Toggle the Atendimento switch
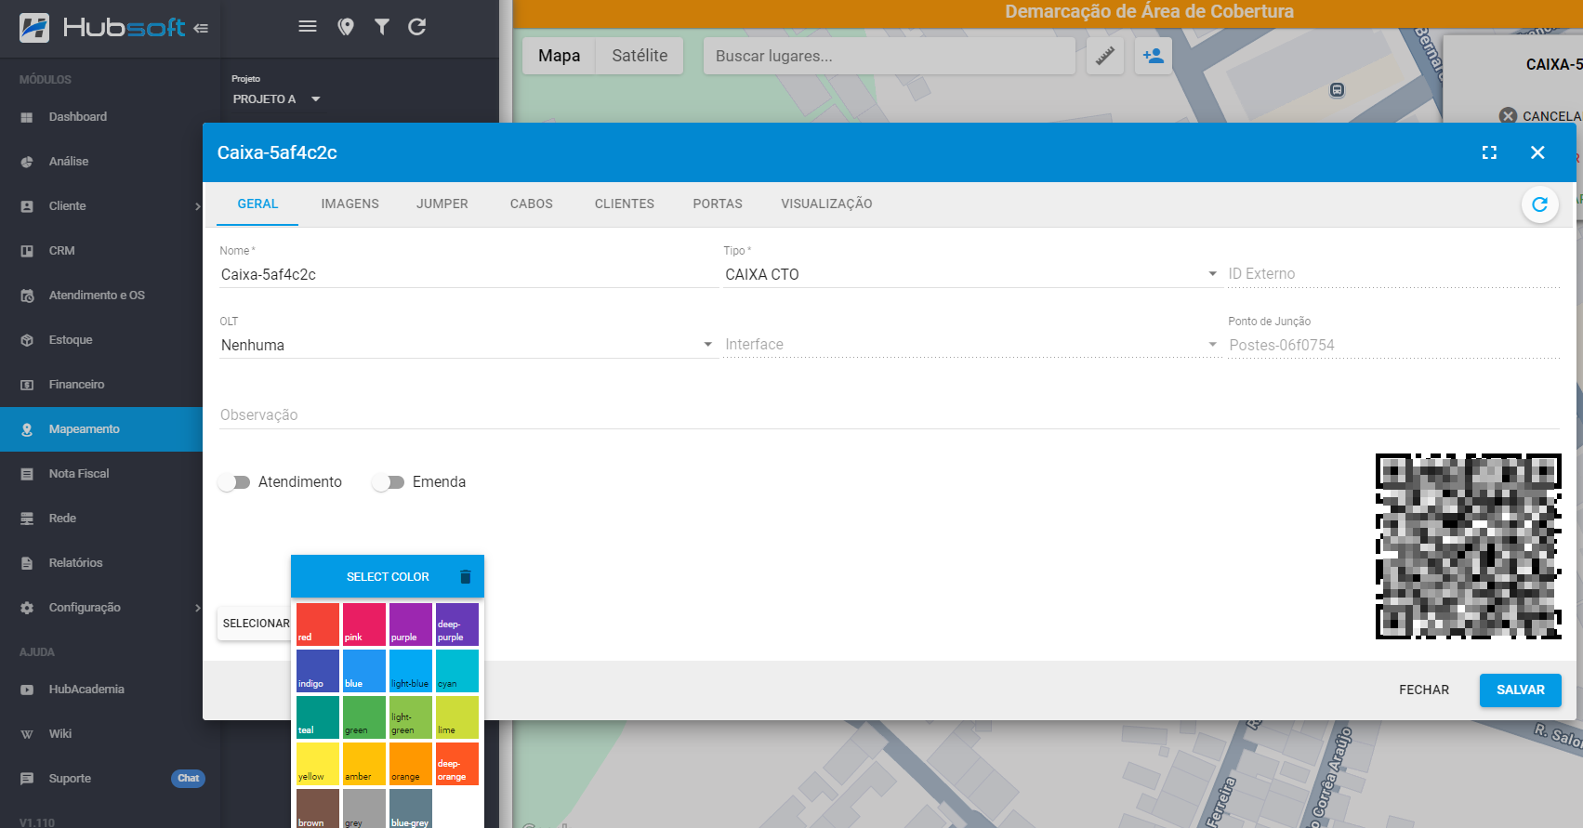Viewport: 1583px width, 828px height. (234, 482)
